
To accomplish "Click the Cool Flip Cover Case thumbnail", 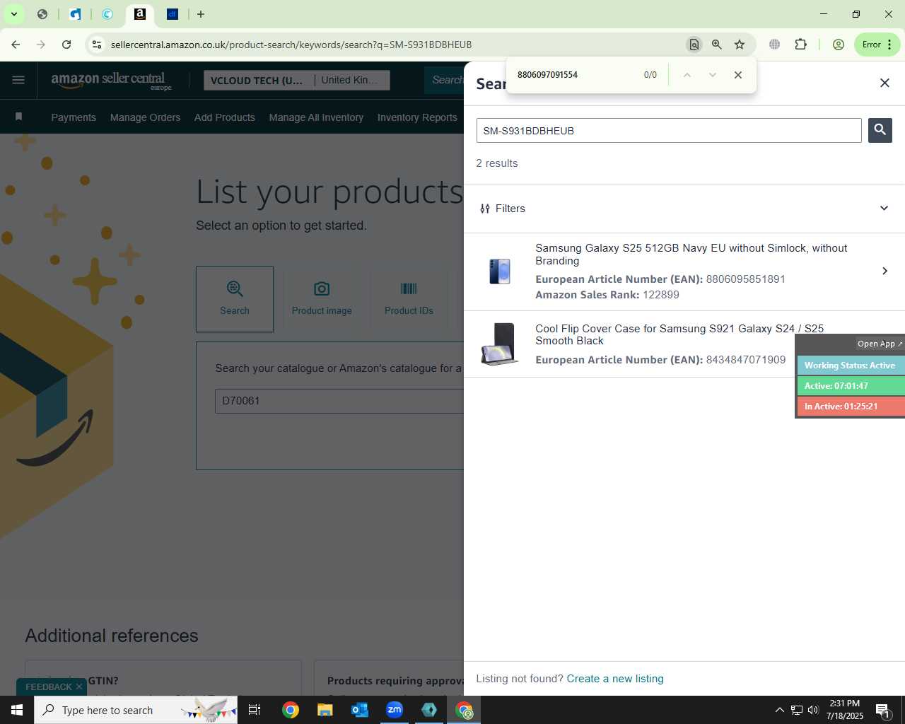I will [499, 344].
